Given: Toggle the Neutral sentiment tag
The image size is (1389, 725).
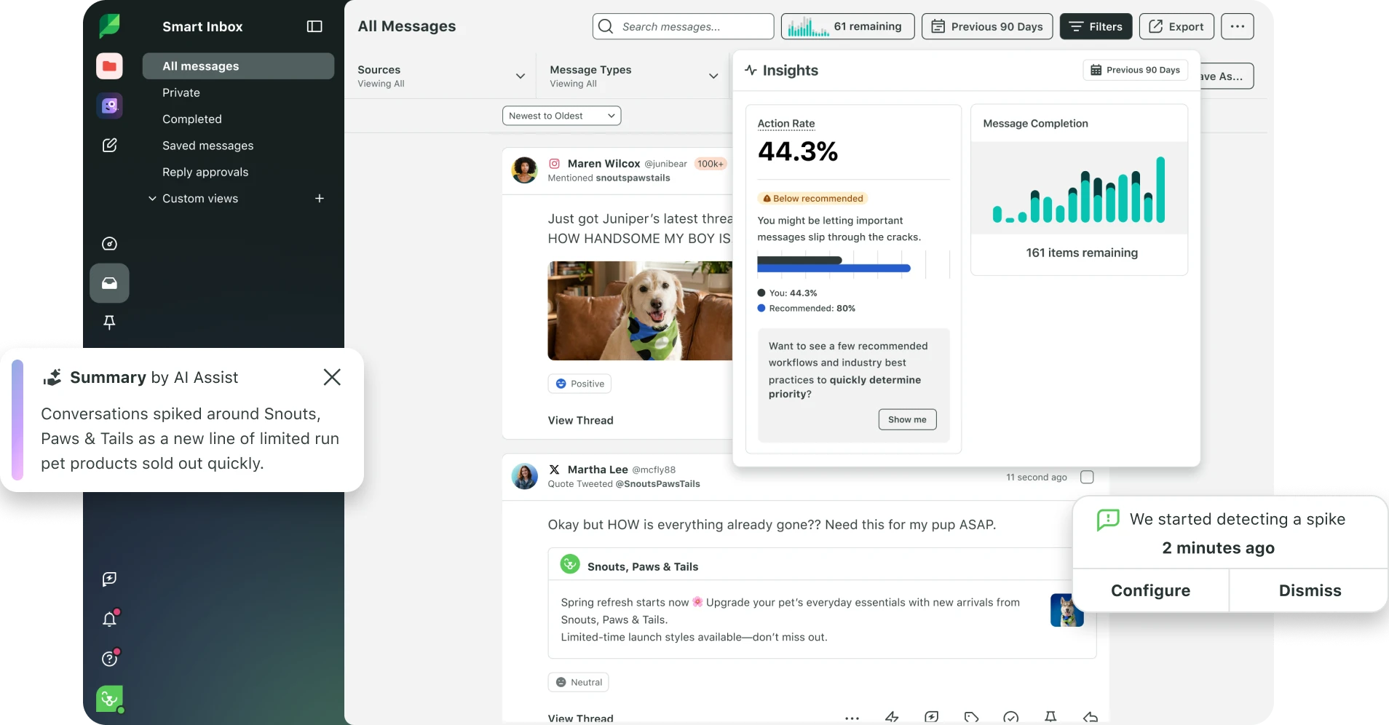Looking at the screenshot, I should coord(578,682).
